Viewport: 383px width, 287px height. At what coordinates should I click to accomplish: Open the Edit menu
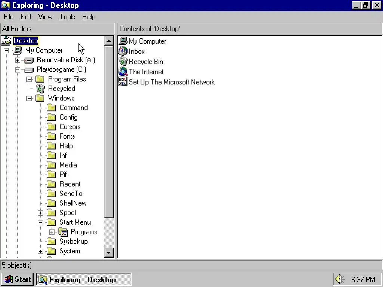[26, 17]
